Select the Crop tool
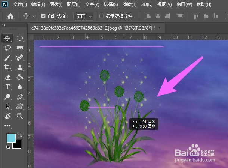The height and width of the screenshot is (168, 228). point(7,67)
